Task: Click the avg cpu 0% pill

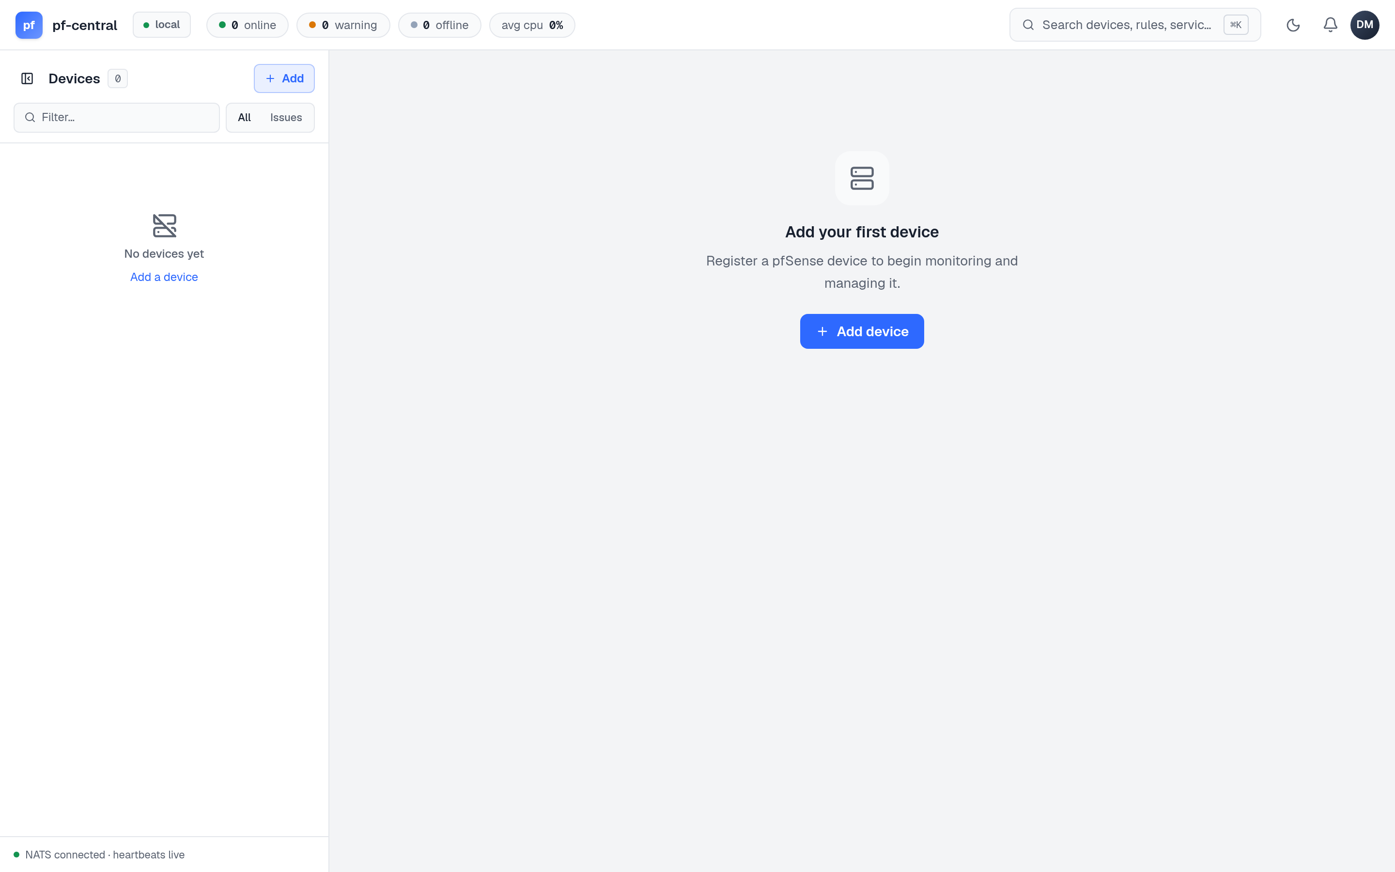Action: click(532, 25)
